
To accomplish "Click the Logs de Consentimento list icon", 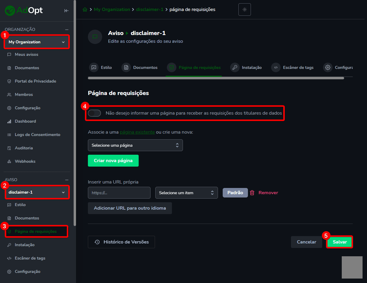I will (9, 135).
